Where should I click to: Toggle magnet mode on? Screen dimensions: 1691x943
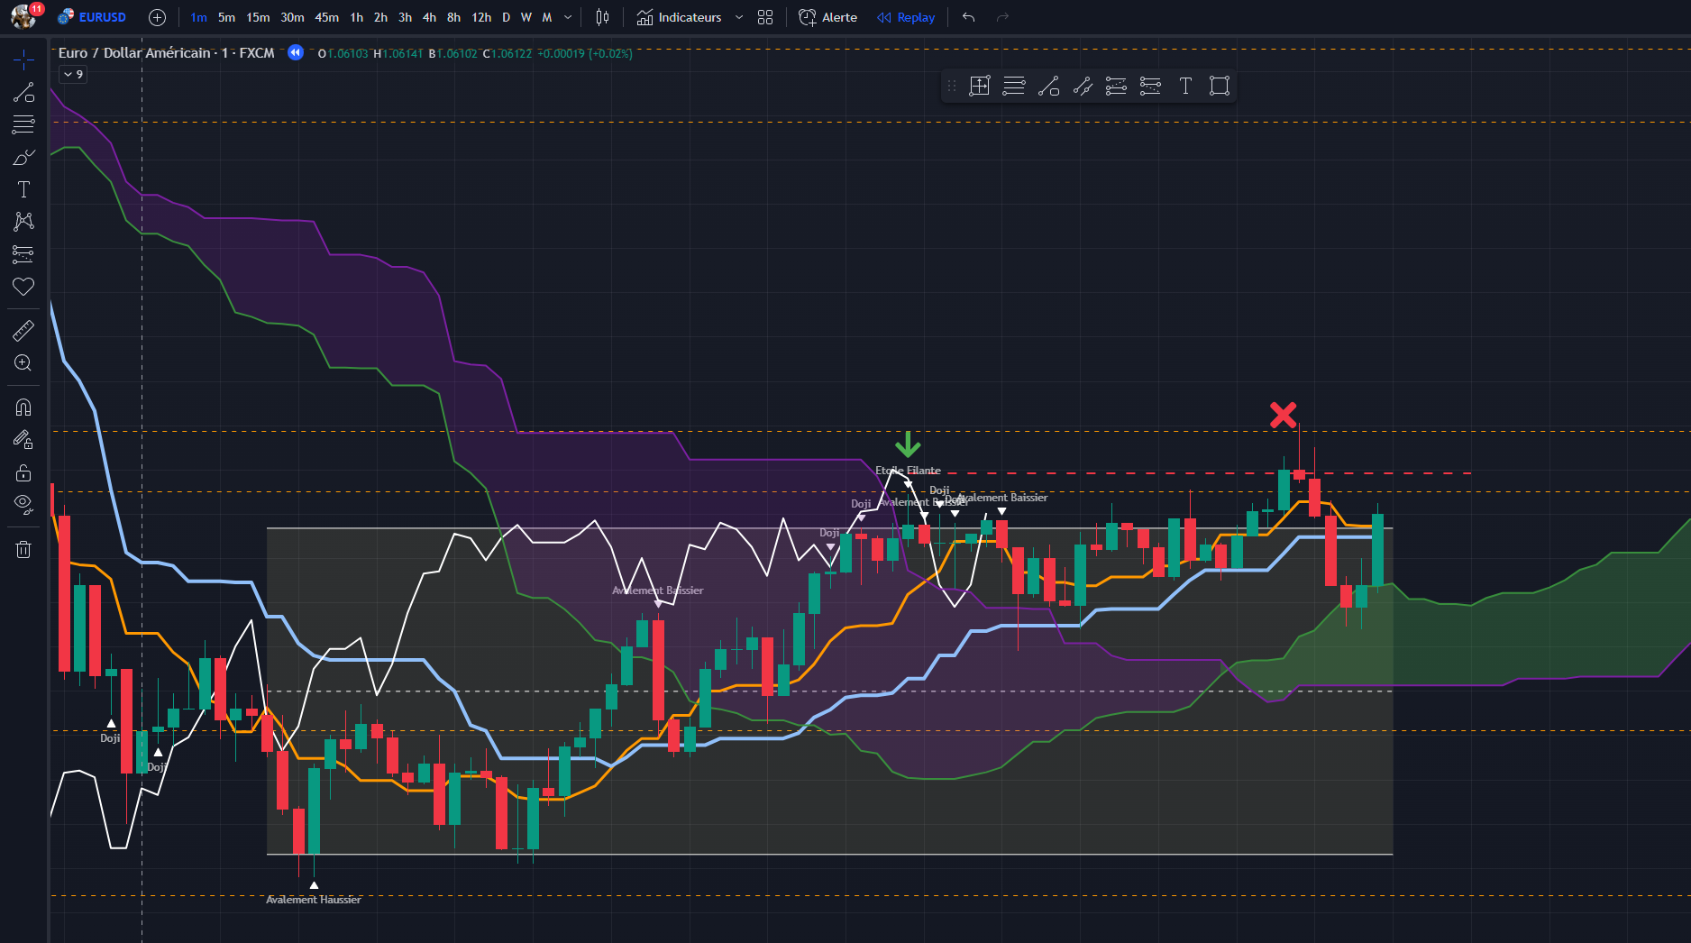(23, 407)
